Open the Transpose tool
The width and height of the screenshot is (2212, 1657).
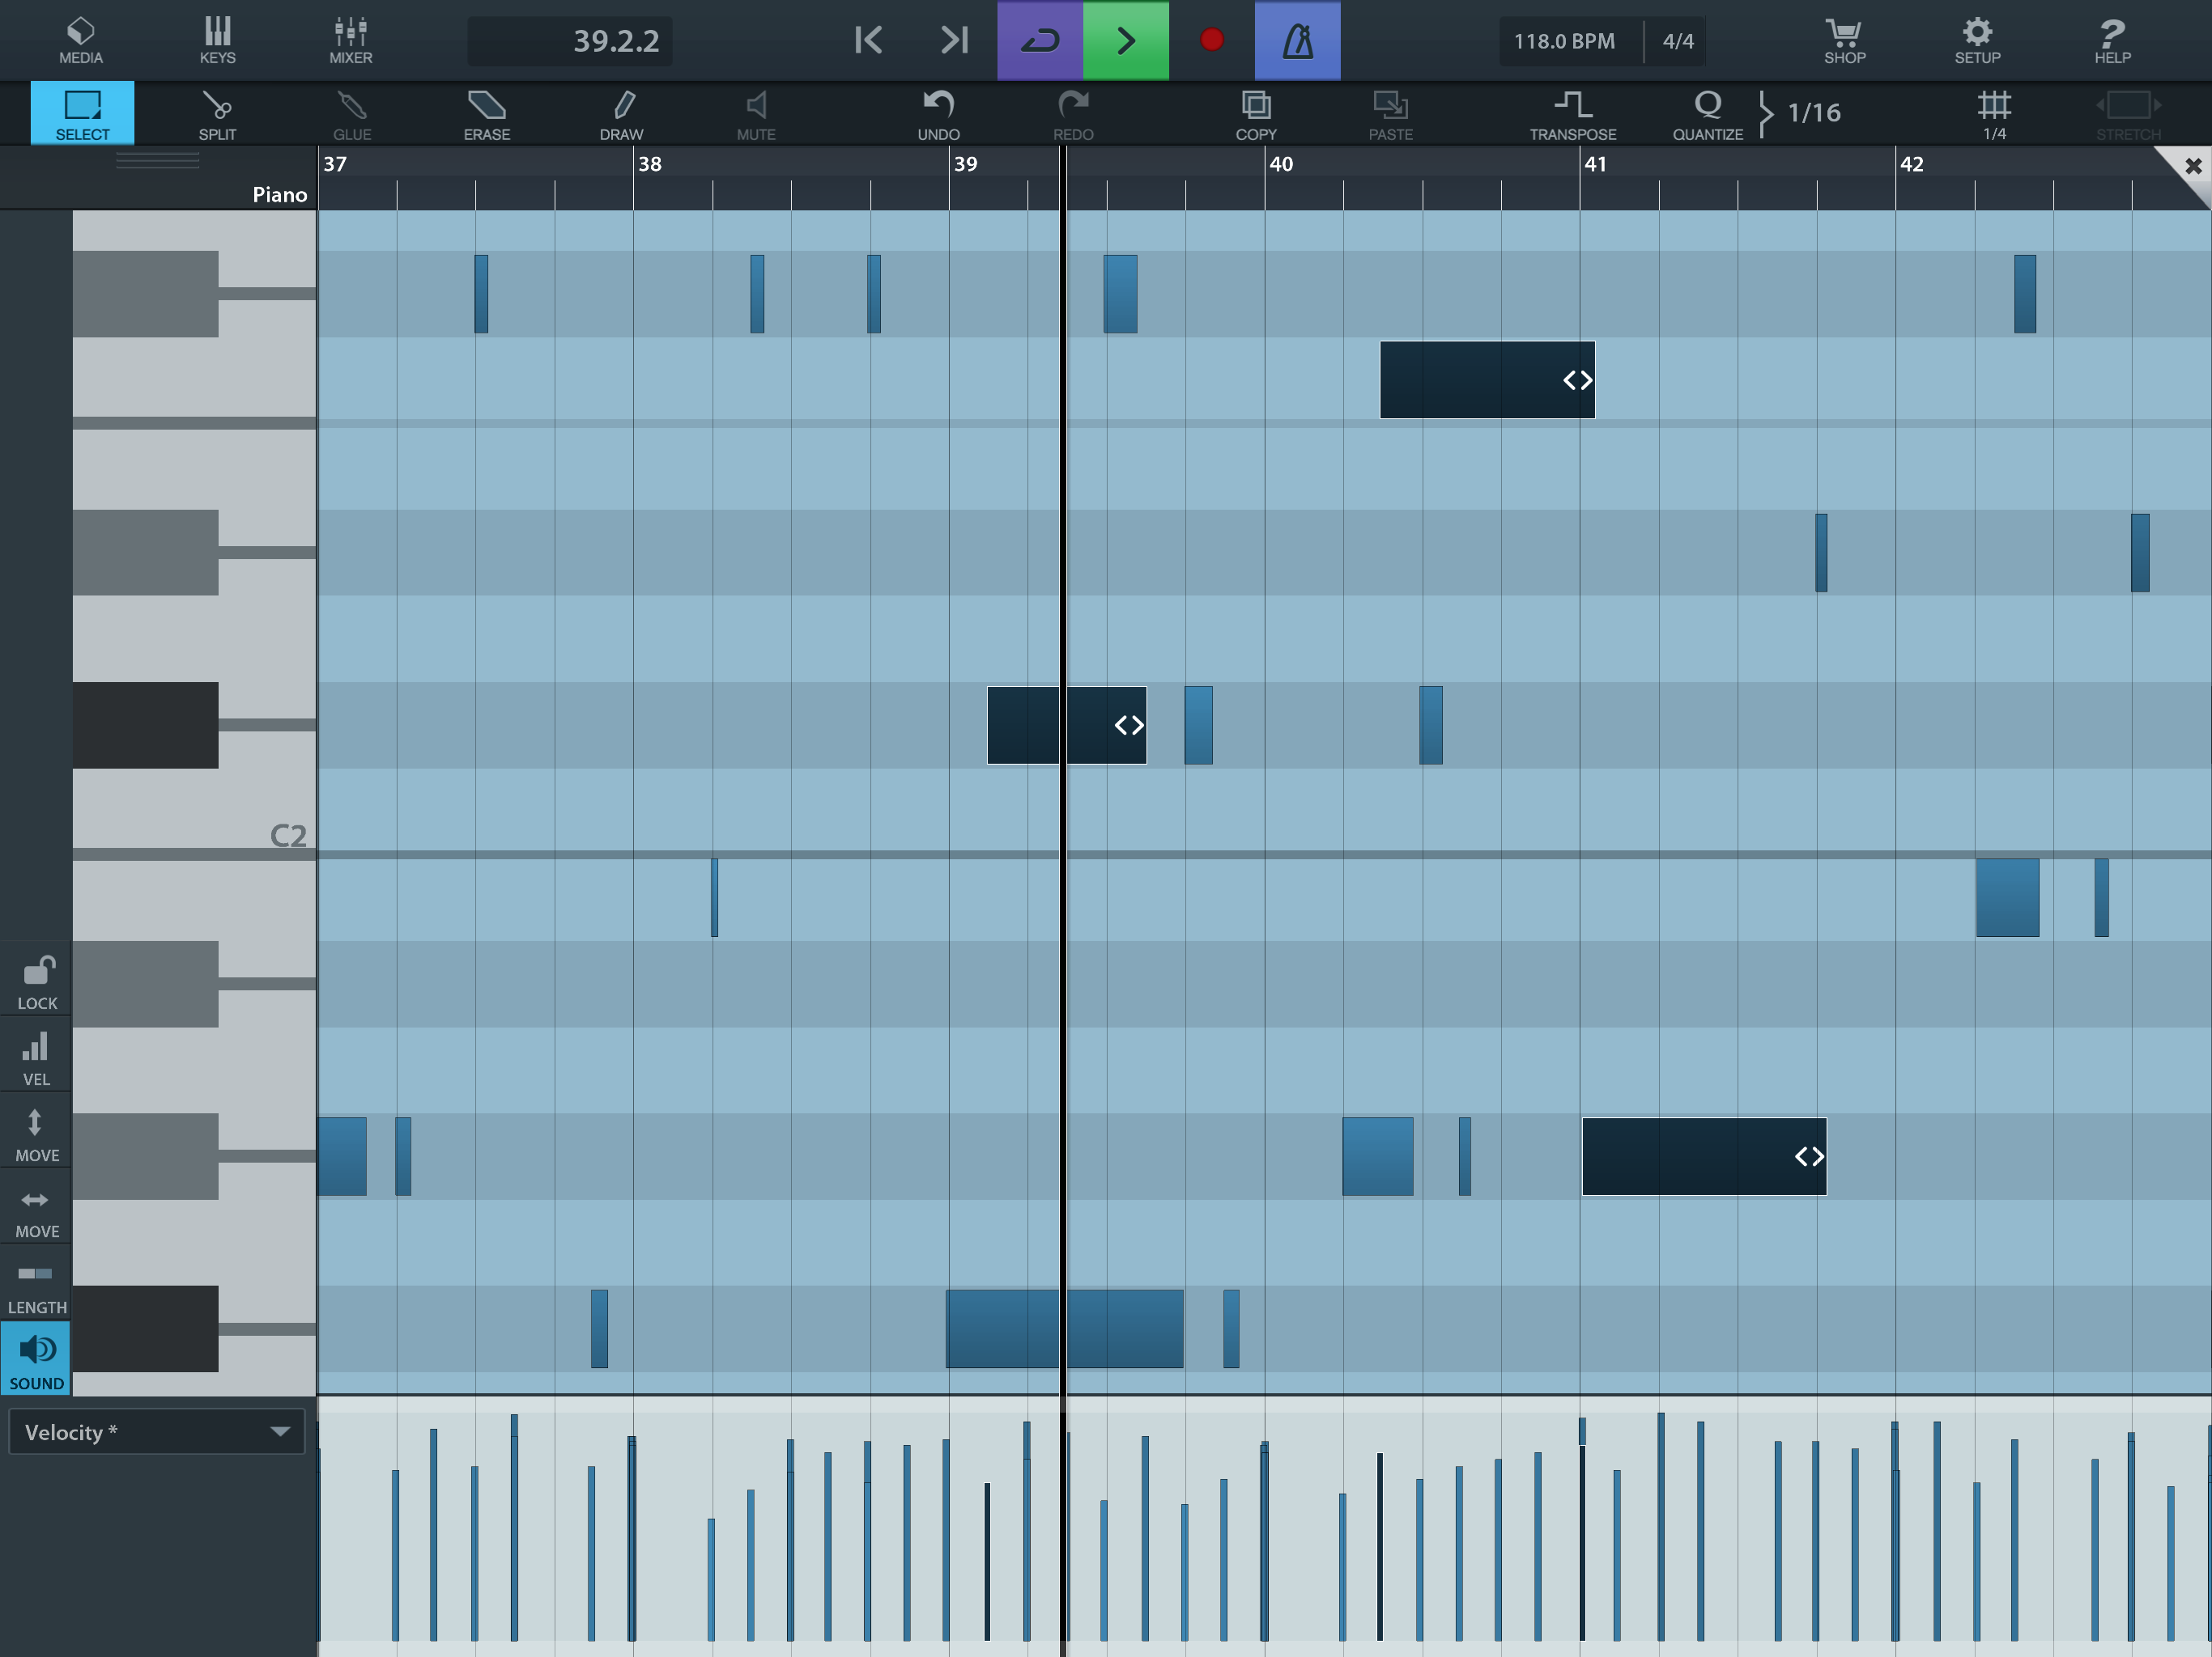pos(1572,114)
